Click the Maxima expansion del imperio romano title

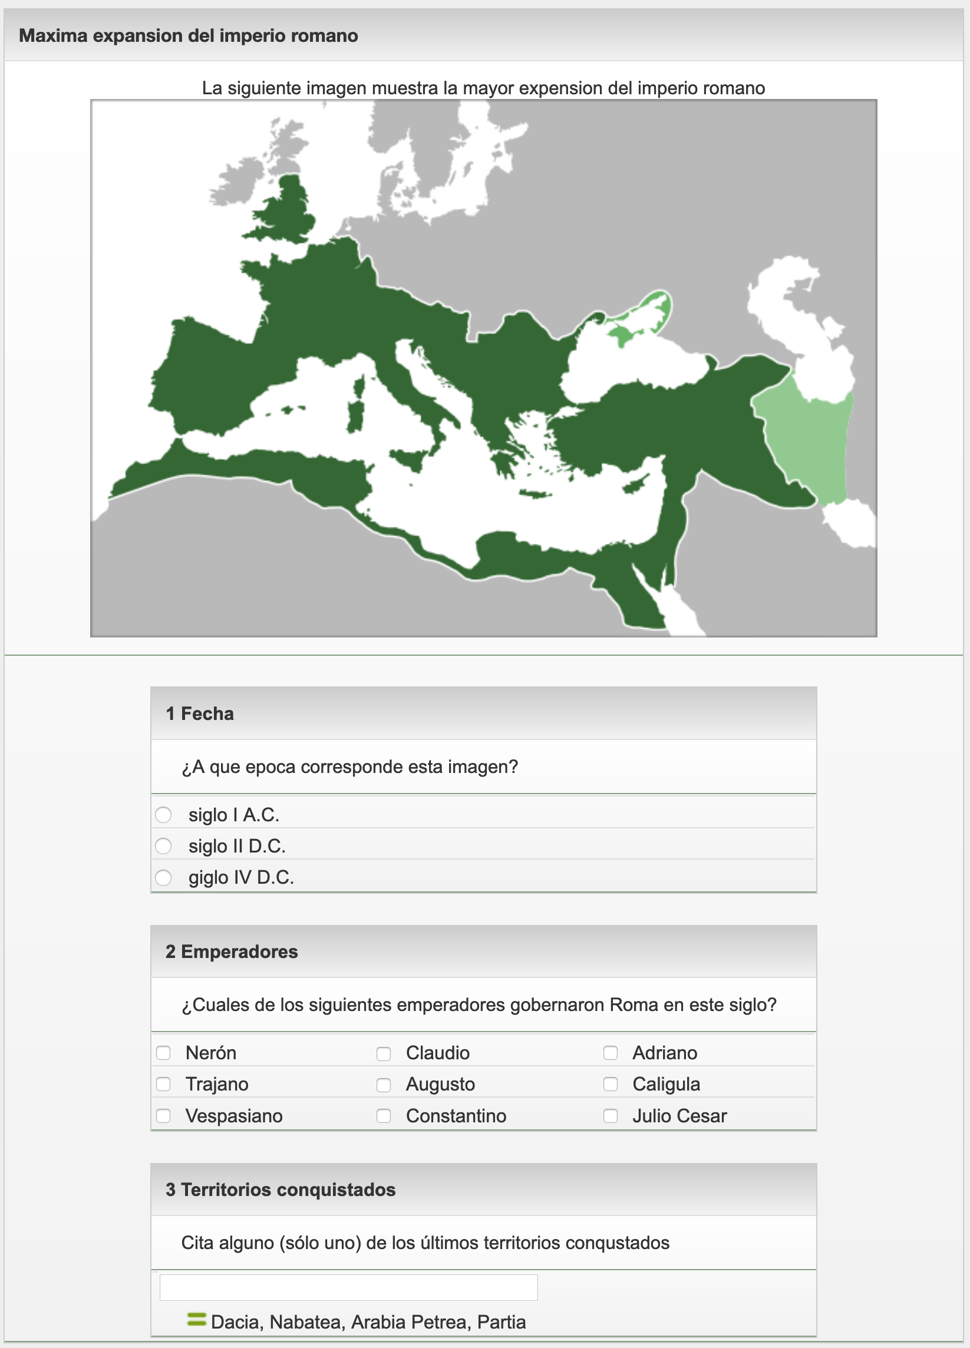click(x=189, y=36)
